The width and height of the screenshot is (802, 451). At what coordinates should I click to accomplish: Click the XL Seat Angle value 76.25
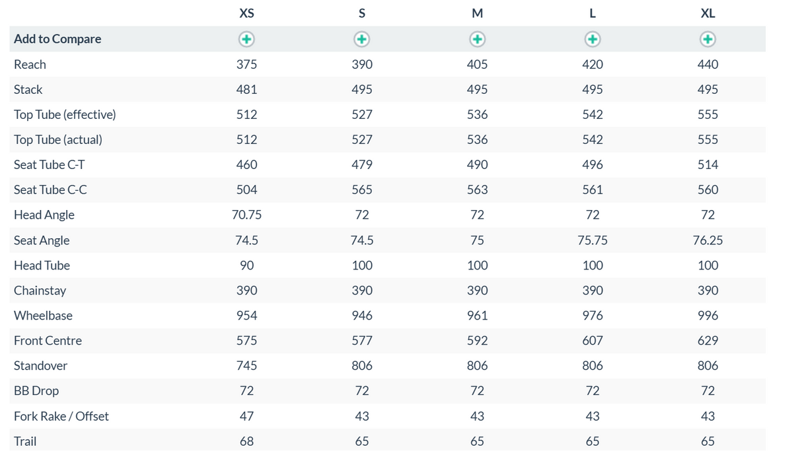pos(708,240)
